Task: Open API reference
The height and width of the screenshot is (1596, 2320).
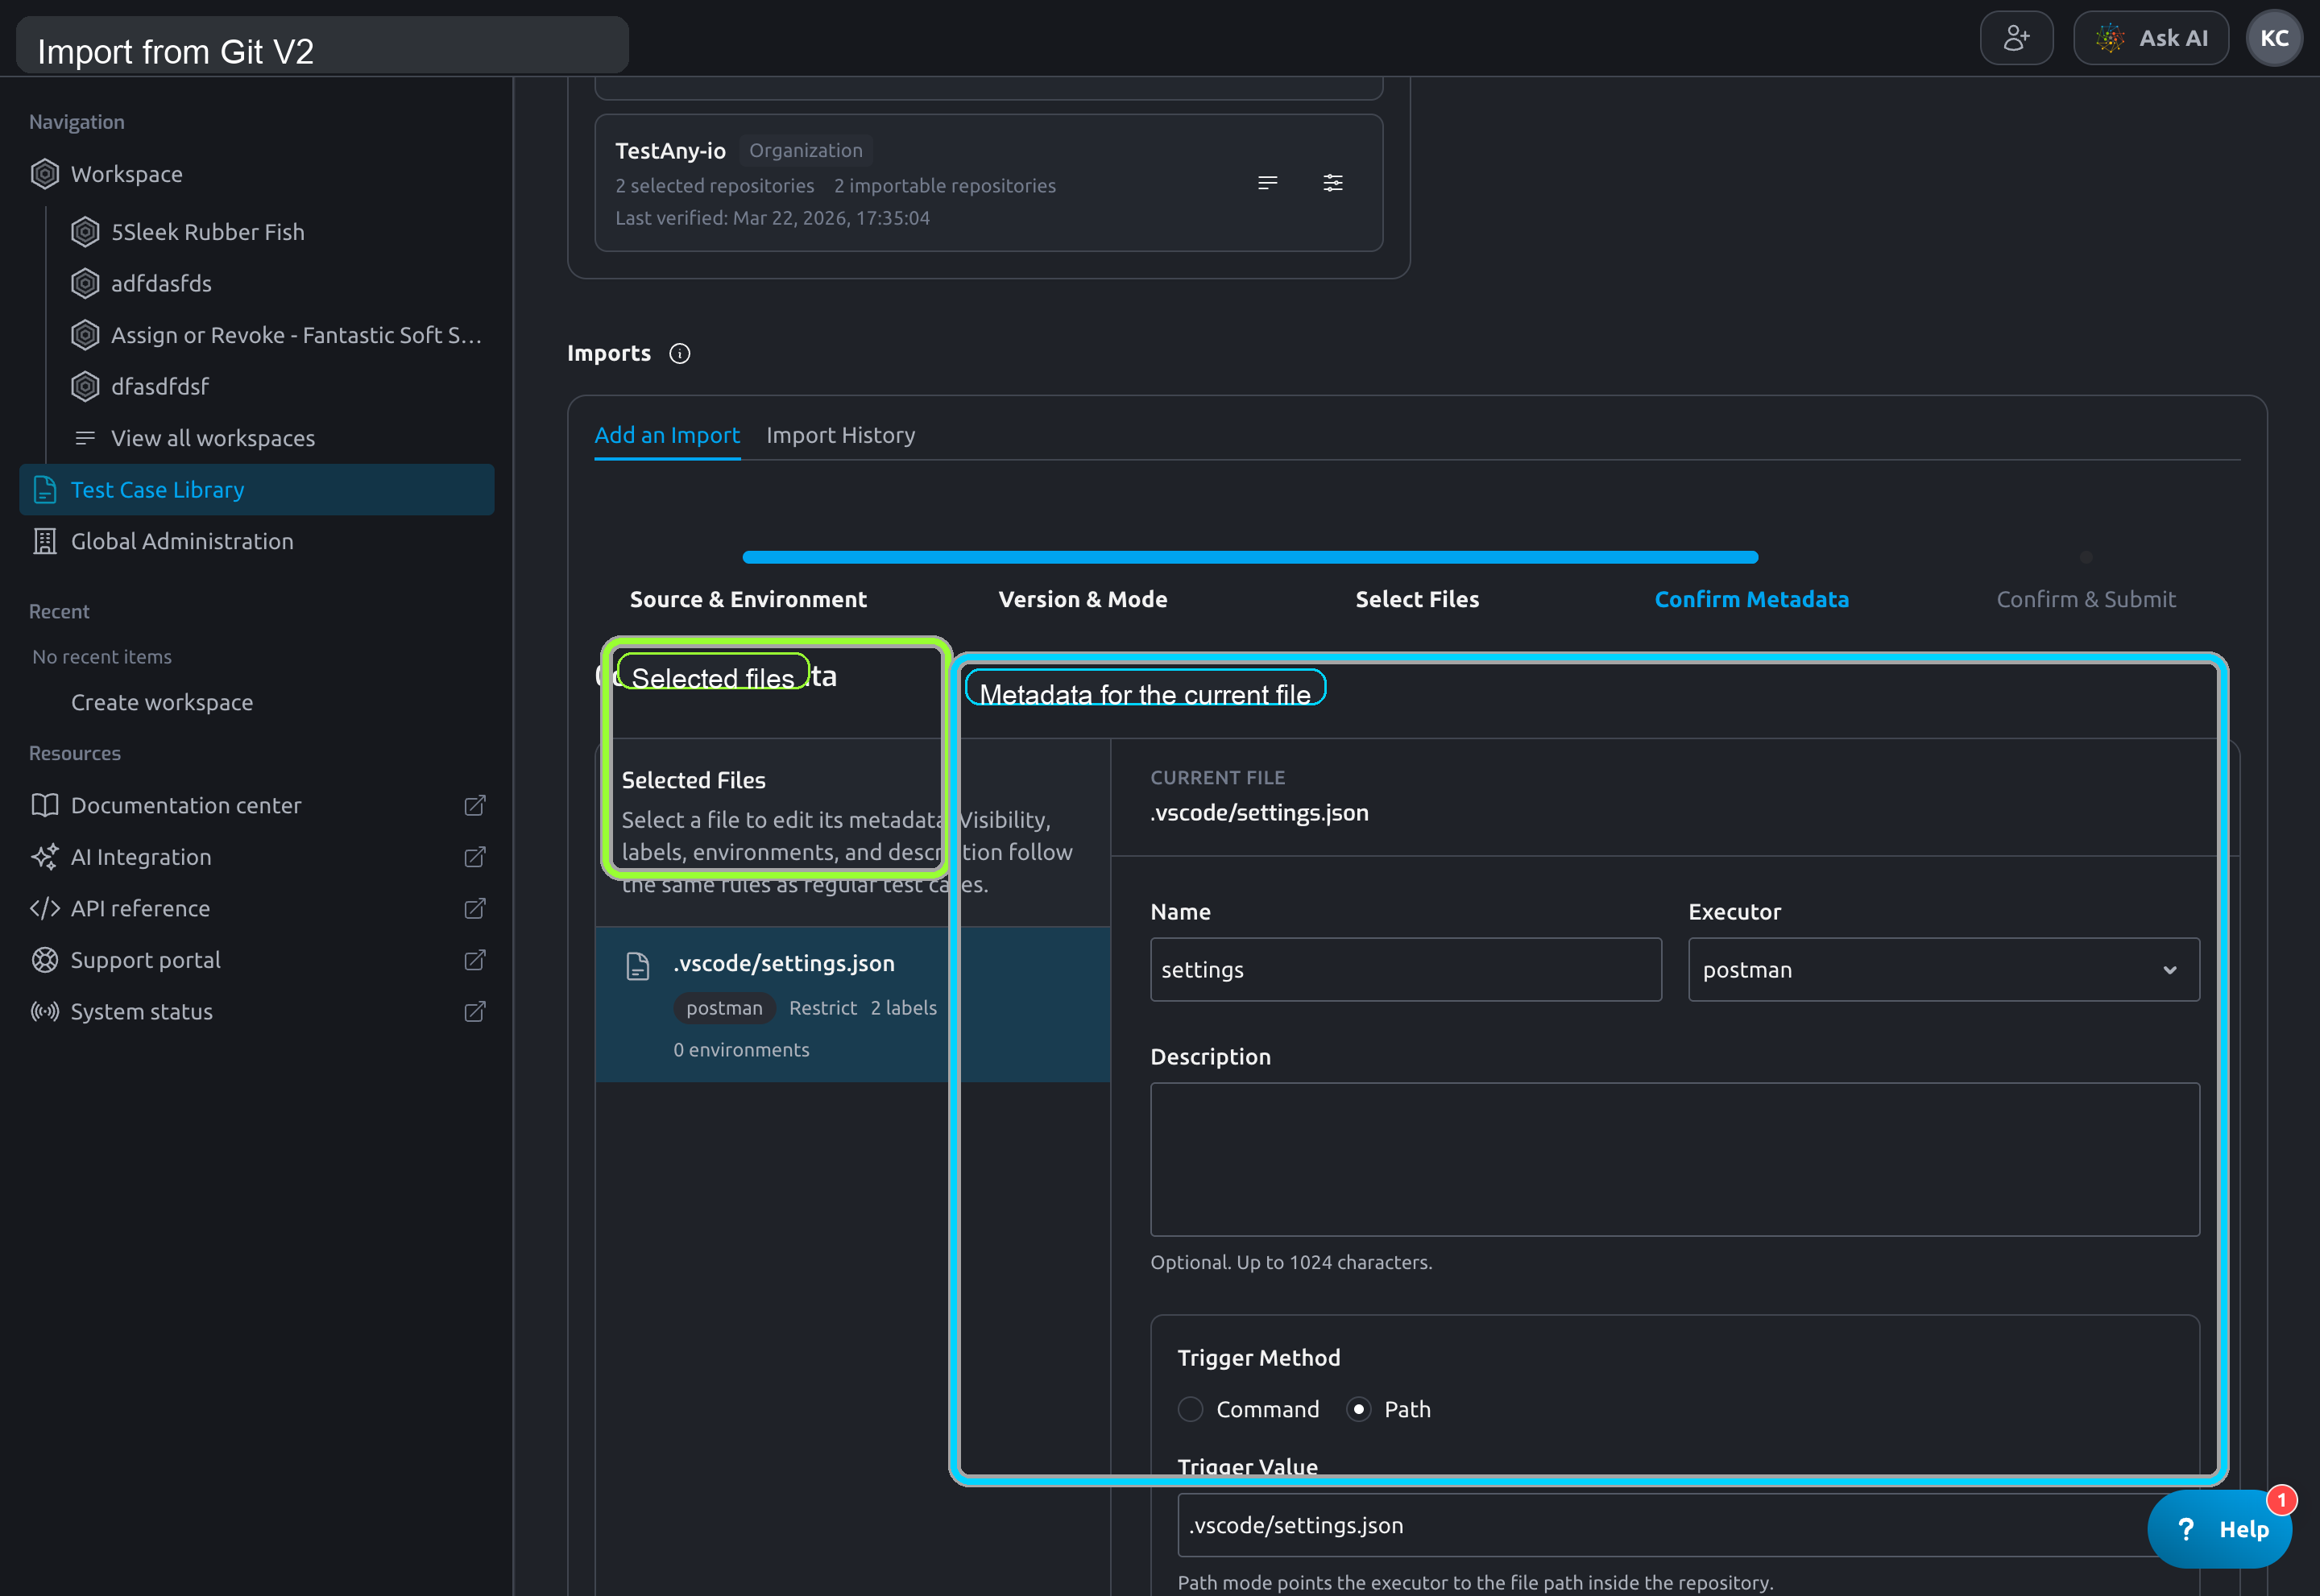Action: (140, 908)
